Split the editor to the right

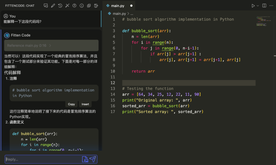(264, 6)
